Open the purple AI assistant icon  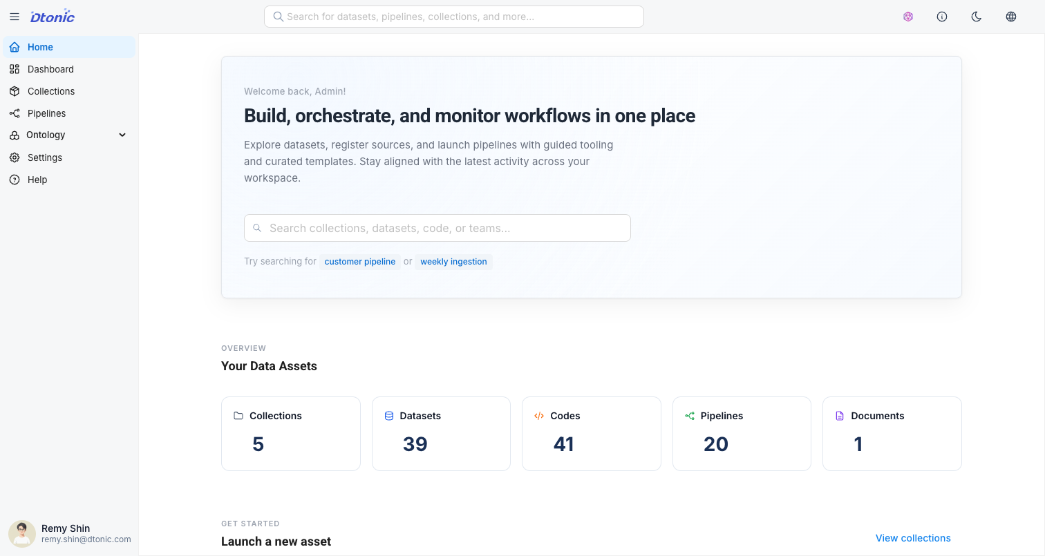(908, 17)
